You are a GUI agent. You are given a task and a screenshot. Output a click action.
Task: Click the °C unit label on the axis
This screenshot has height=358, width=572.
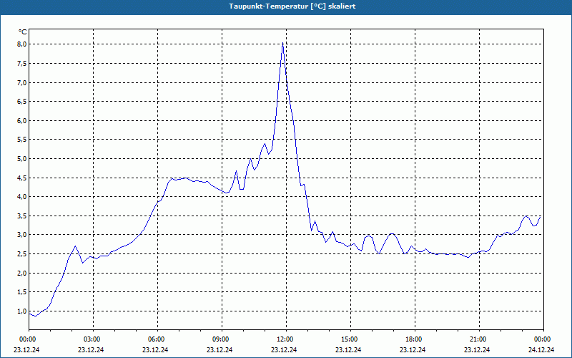[23, 32]
